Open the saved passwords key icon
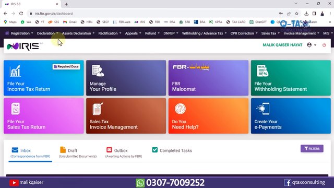This screenshot has width=334, height=188. coord(281,14)
